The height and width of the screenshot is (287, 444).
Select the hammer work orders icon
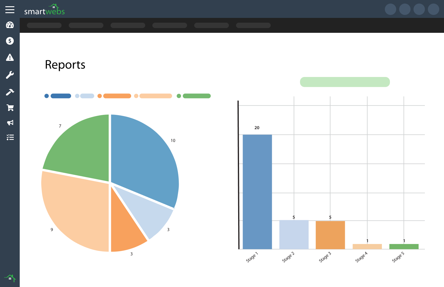pyautogui.click(x=10, y=92)
